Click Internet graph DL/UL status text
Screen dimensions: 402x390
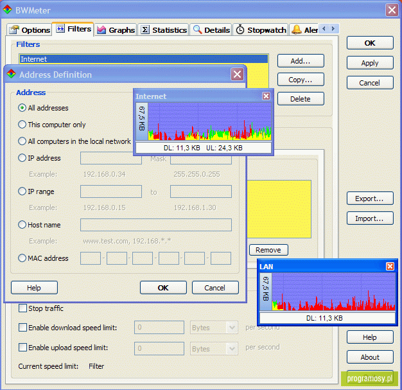coord(203,148)
